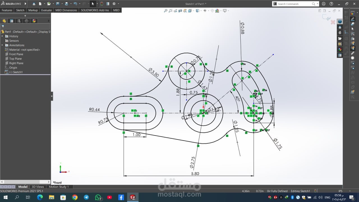The width and height of the screenshot is (359, 202).
Task: Click the Rebuild traffic light icon
Action: tap(102, 4)
